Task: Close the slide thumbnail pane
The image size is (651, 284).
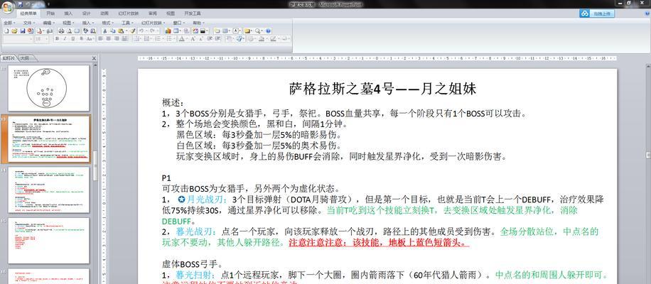Action: click(94, 58)
